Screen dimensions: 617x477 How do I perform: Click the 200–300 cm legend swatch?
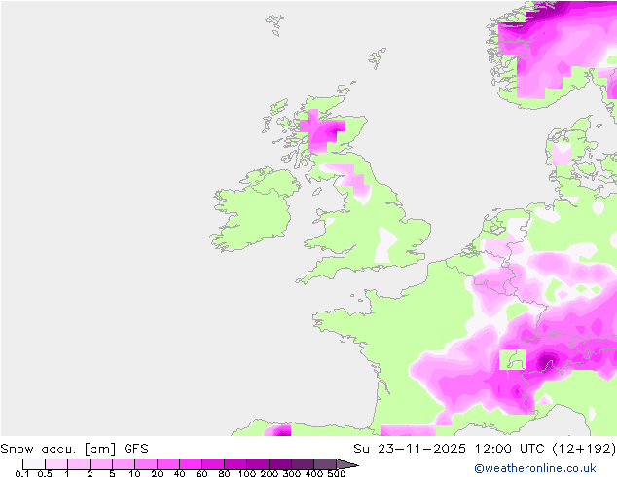coord(280,464)
